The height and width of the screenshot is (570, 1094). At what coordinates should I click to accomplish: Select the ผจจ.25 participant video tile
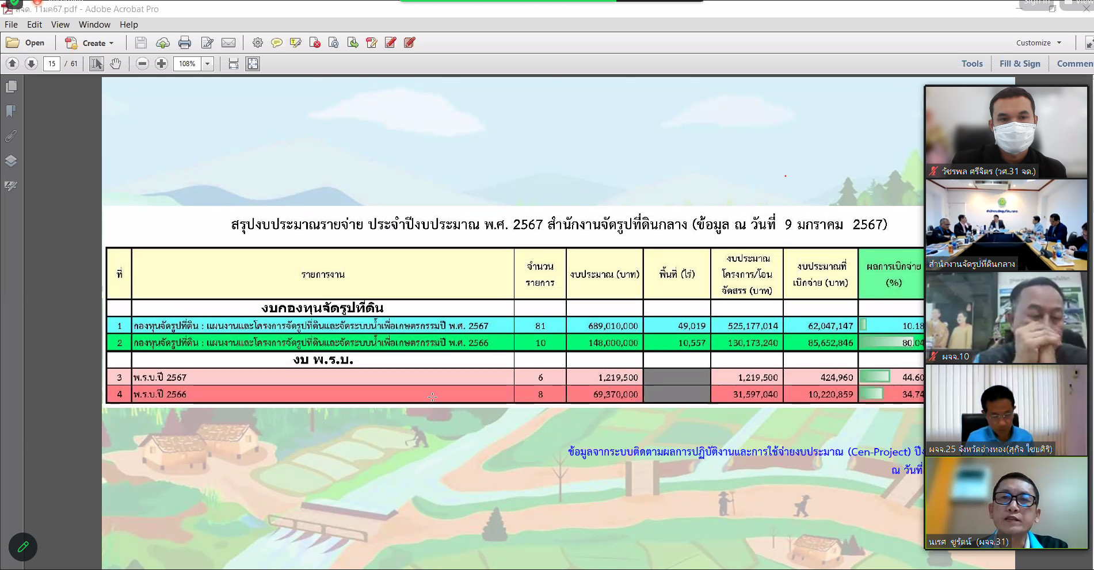coord(1006,410)
